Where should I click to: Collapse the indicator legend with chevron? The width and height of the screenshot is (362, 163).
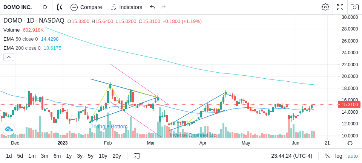tap(9, 57)
